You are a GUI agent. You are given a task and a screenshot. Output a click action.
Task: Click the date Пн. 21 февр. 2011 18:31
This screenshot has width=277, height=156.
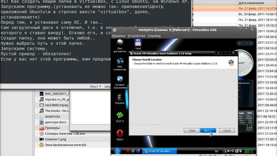coord(258,20)
